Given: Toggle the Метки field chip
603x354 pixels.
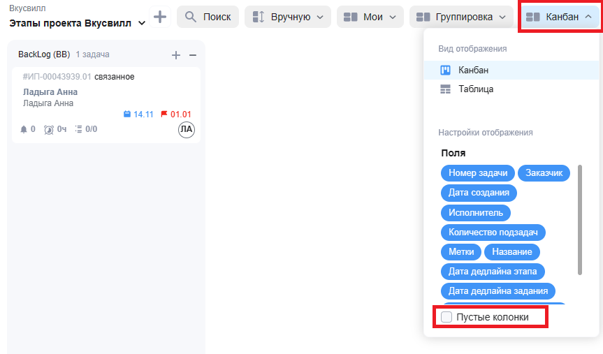Looking at the screenshot, I should coord(461,252).
